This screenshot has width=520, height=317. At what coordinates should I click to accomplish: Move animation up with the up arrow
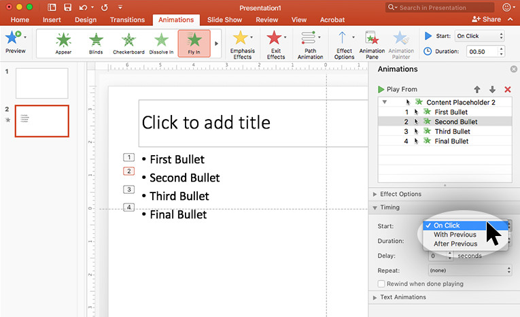(477, 89)
